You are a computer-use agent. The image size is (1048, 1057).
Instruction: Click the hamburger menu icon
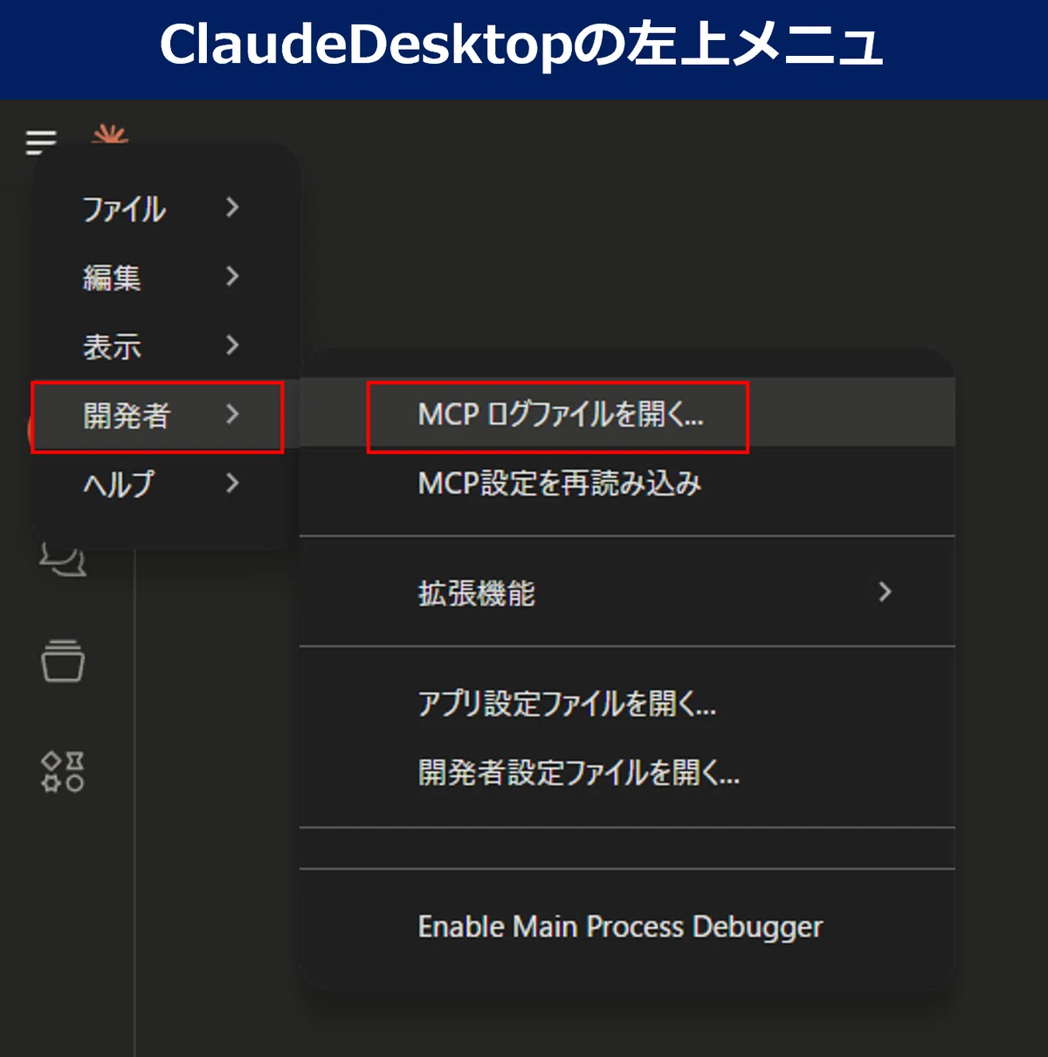(x=41, y=141)
